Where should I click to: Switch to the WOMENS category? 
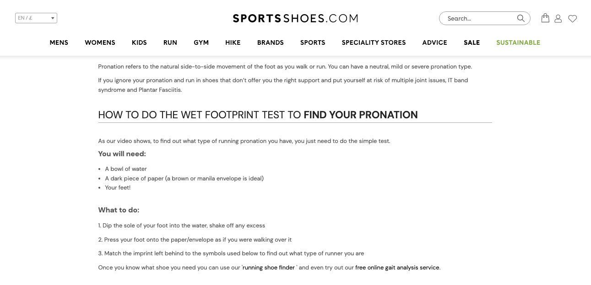point(100,42)
